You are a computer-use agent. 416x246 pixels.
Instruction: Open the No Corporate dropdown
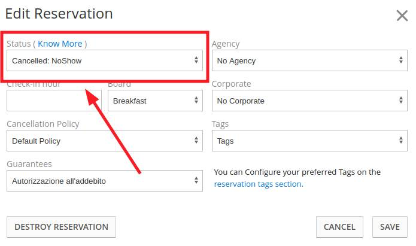point(309,101)
